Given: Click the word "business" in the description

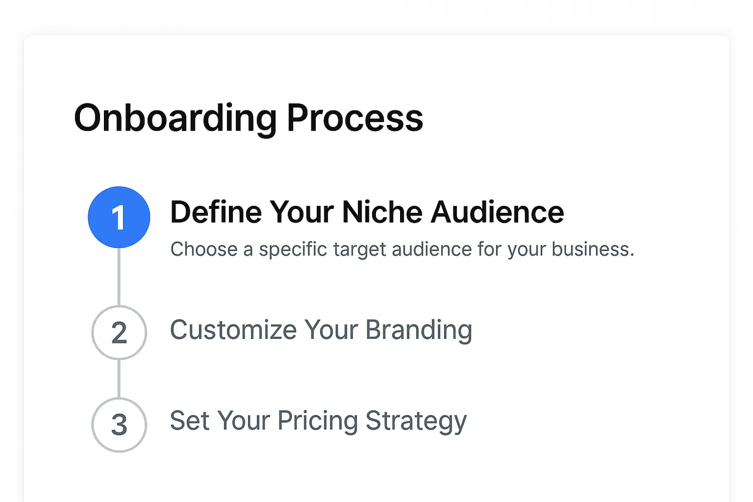Looking at the screenshot, I should click(592, 249).
